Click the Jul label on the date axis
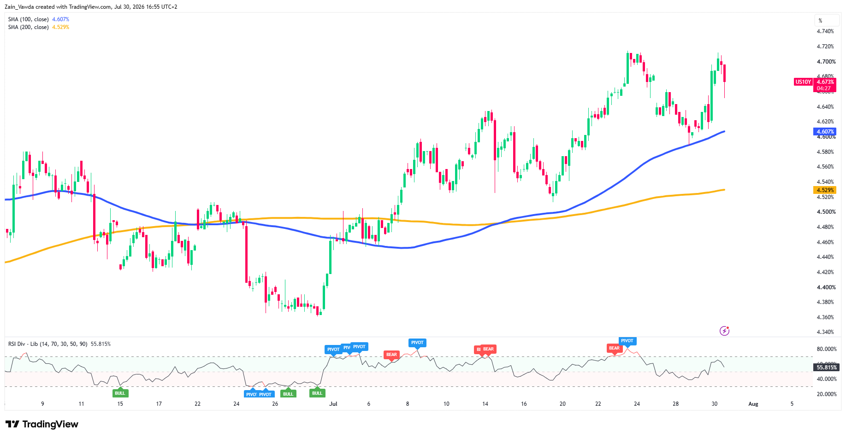 [x=333, y=404]
